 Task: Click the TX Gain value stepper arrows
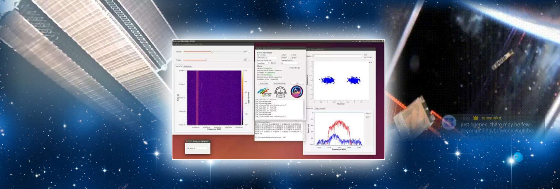(249, 60)
